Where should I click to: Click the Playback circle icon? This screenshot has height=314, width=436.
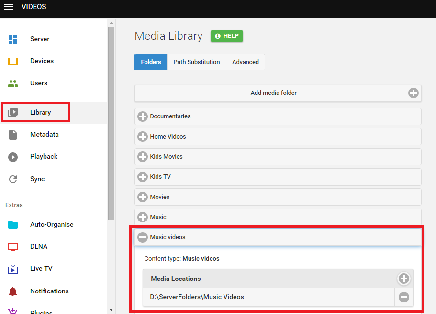pyautogui.click(x=13, y=157)
